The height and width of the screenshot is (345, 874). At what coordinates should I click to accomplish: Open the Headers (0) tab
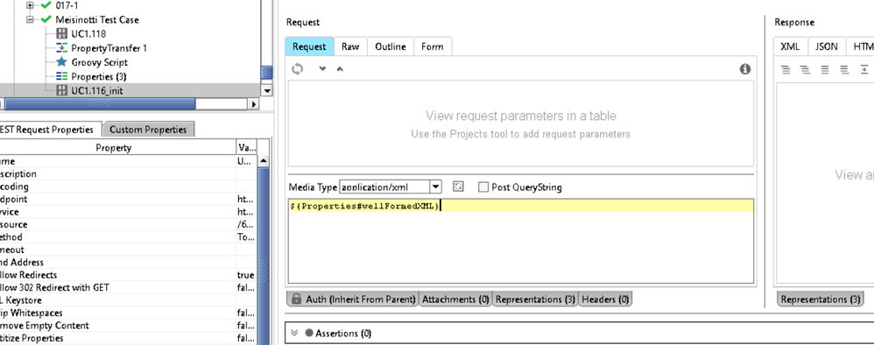pyautogui.click(x=605, y=299)
